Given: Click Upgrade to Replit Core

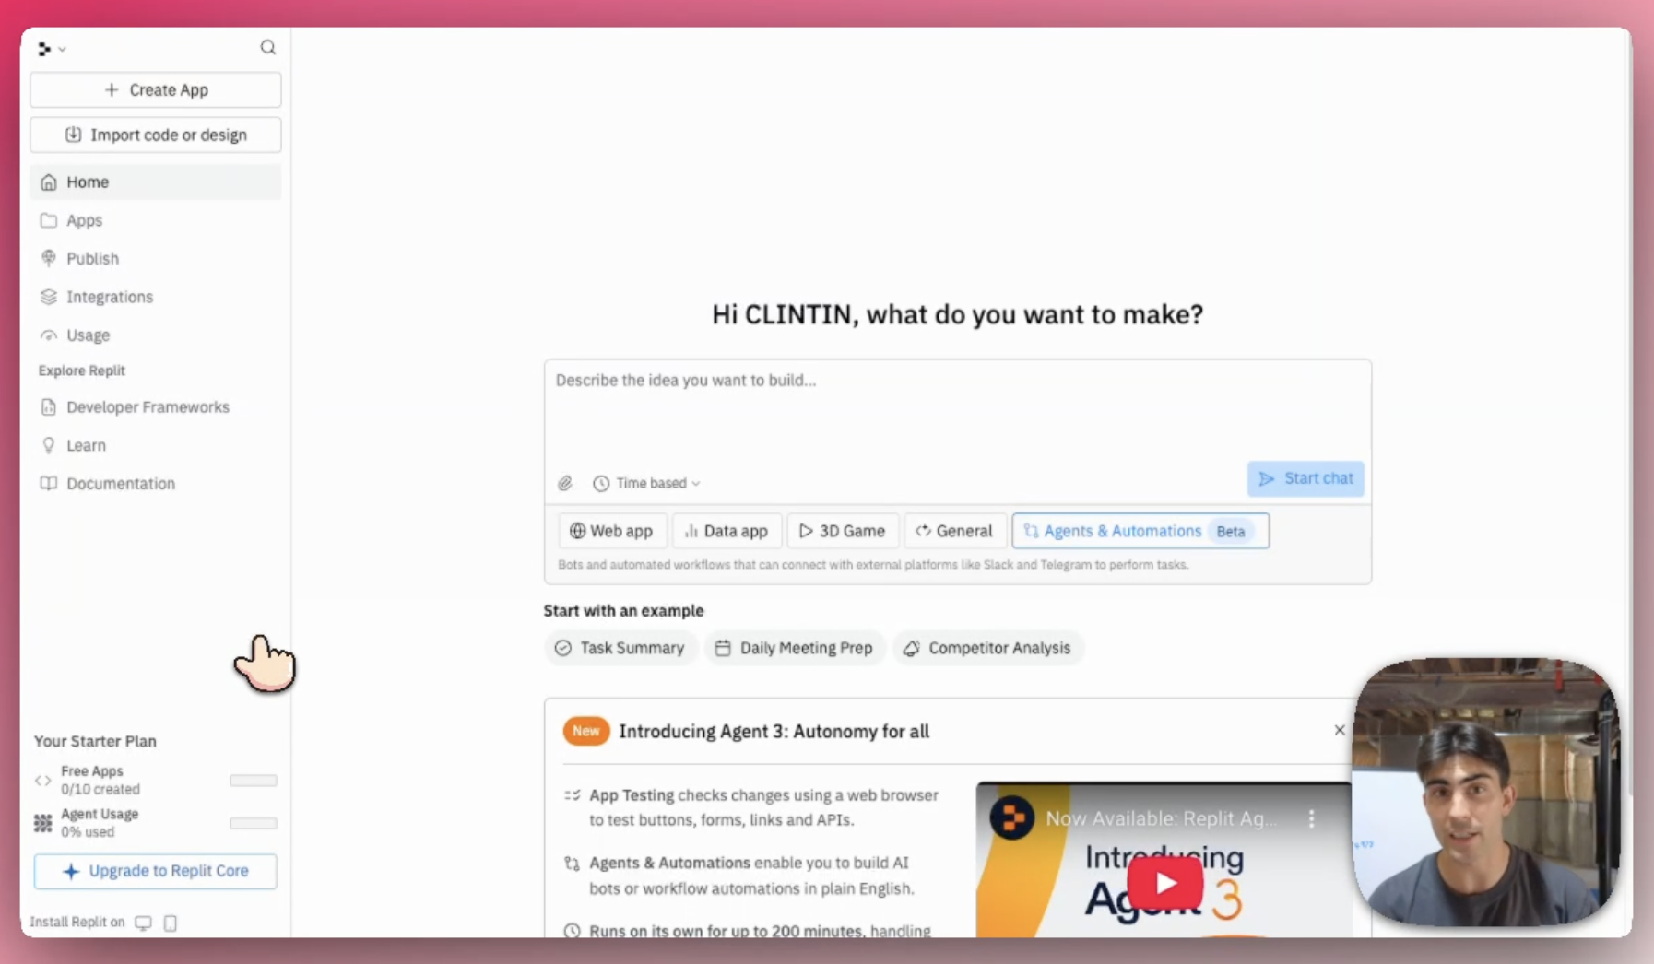Looking at the screenshot, I should click(155, 871).
